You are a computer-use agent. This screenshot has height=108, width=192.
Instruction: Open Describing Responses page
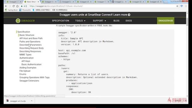(x=30, y=51)
